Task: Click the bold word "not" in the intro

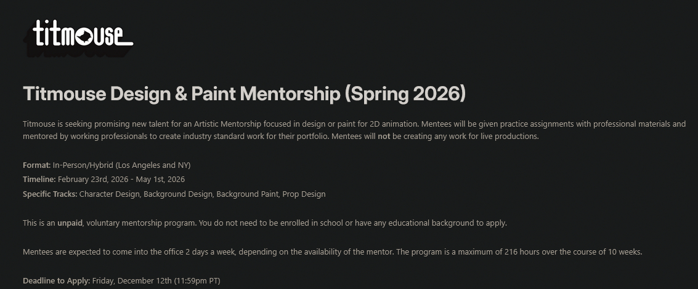Action: click(384, 137)
